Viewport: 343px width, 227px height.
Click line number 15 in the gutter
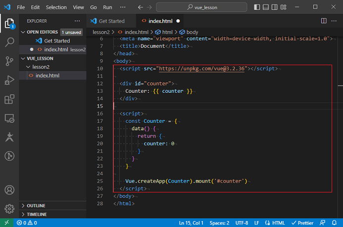coord(100,106)
